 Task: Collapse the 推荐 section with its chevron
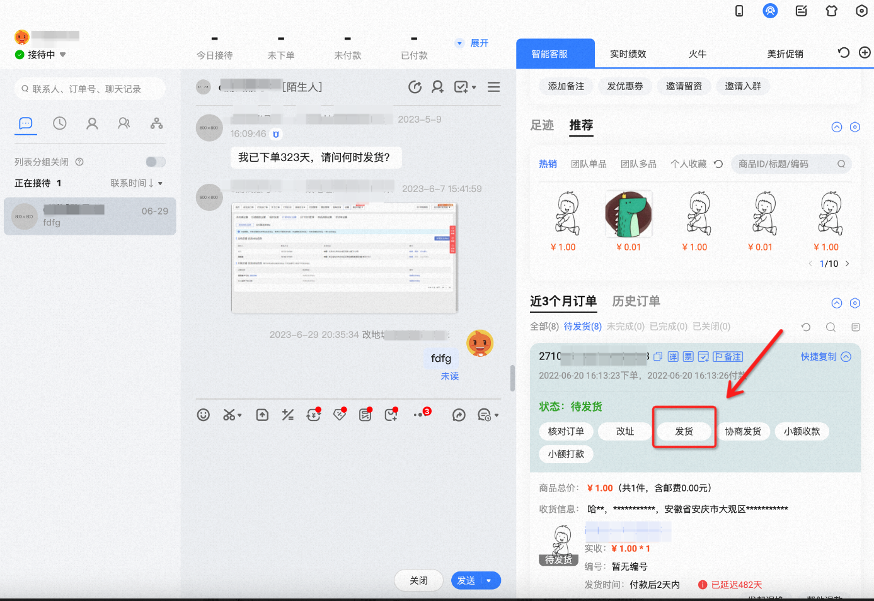click(837, 127)
